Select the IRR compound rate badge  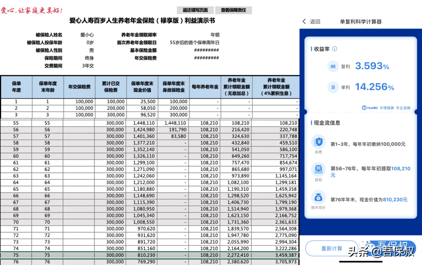333,66
